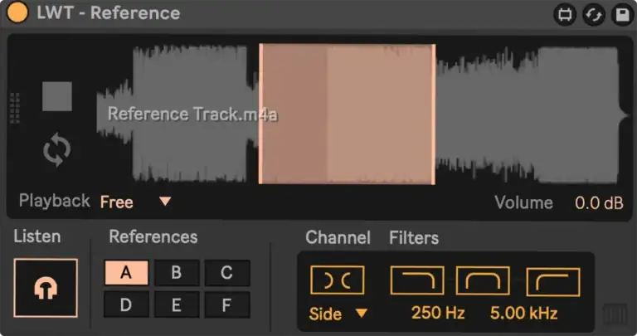
Task: Select reference slot D
Action: point(126,304)
